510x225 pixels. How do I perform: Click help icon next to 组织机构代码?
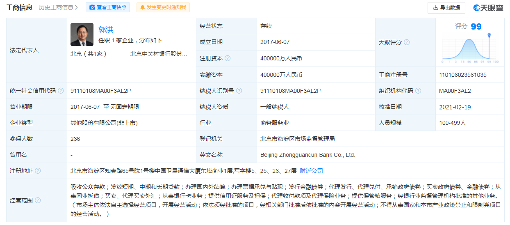click(x=418, y=91)
